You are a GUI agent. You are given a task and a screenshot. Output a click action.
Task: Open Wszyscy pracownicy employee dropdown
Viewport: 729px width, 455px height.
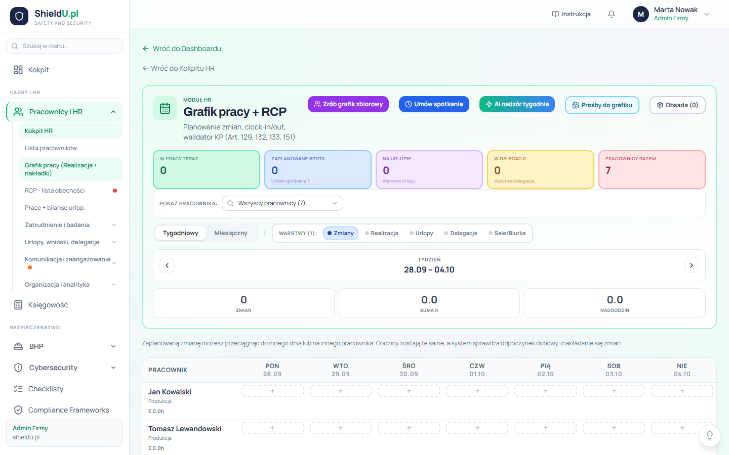(x=282, y=203)
